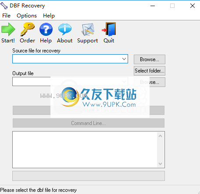Click the green Start! arrow icon
200x194 pixels.
[8, 29]
